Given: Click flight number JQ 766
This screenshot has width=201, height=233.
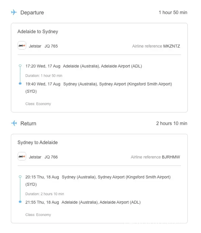Looking at the screenshot, I should [51, 157].
